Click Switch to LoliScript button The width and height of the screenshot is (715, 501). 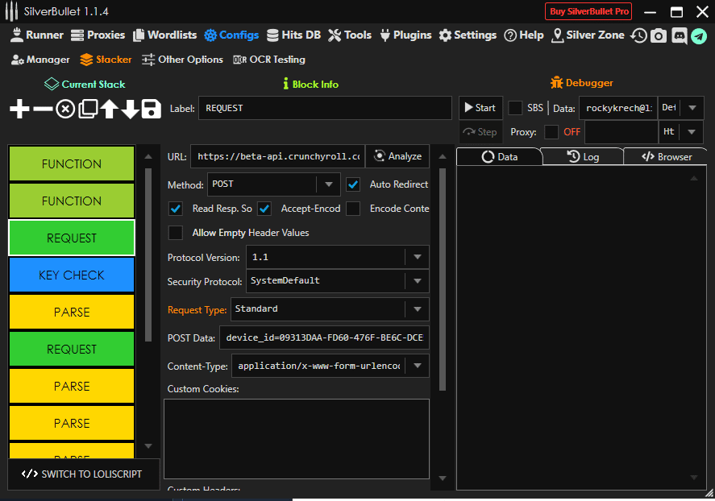[x=84, y=474]
